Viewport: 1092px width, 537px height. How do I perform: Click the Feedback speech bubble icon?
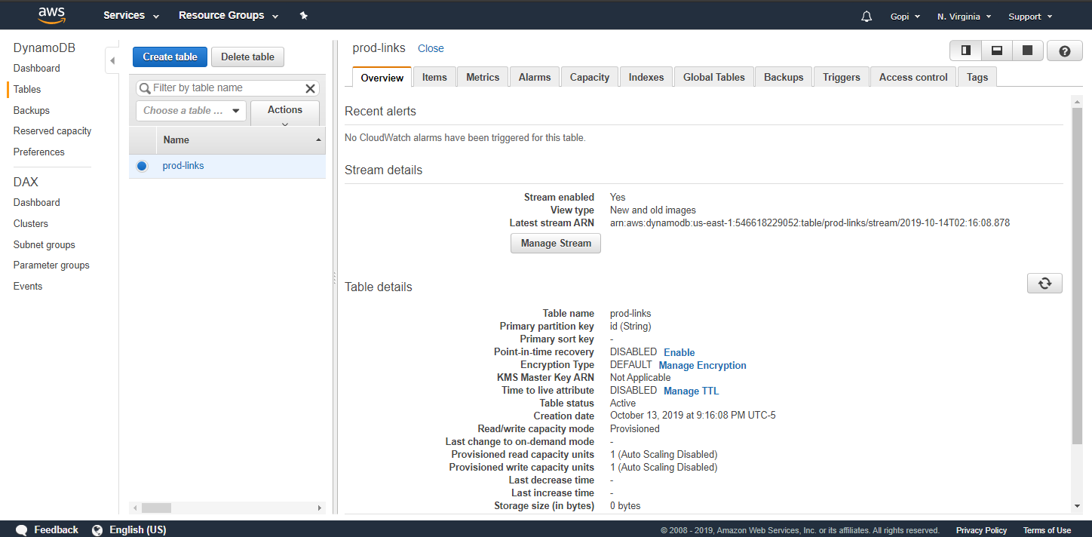(21, 529)
